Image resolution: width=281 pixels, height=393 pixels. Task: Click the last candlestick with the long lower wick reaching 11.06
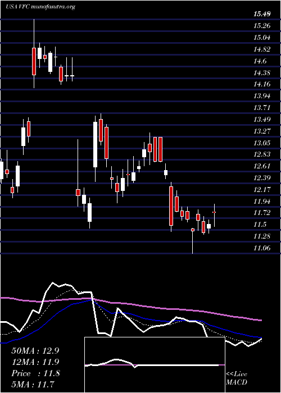coord(193,241)
